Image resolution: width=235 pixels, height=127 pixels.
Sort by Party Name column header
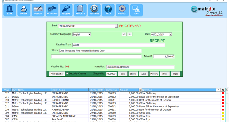coord(31,90)
